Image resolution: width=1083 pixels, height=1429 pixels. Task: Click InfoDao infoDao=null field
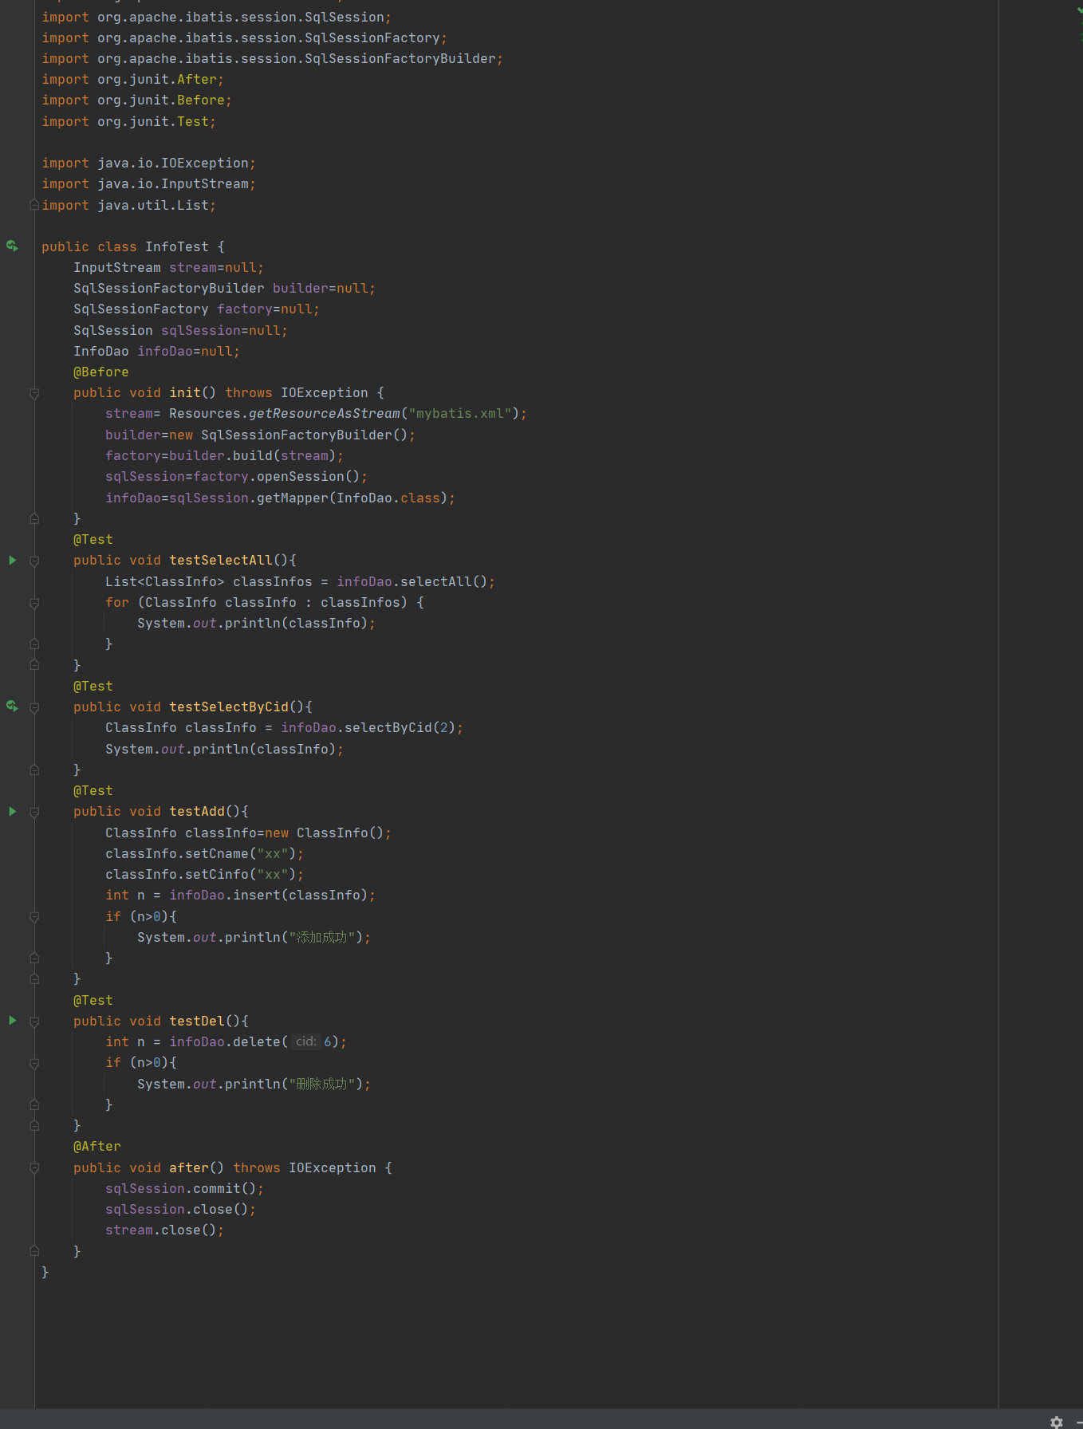pyautogui.click(x=156, y=351)
